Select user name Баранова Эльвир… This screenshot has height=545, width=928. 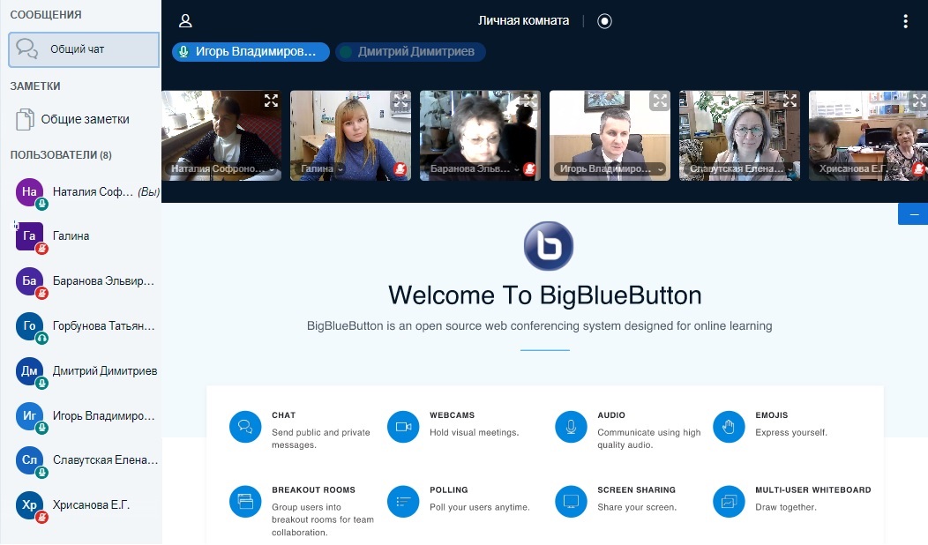[103, 281]
